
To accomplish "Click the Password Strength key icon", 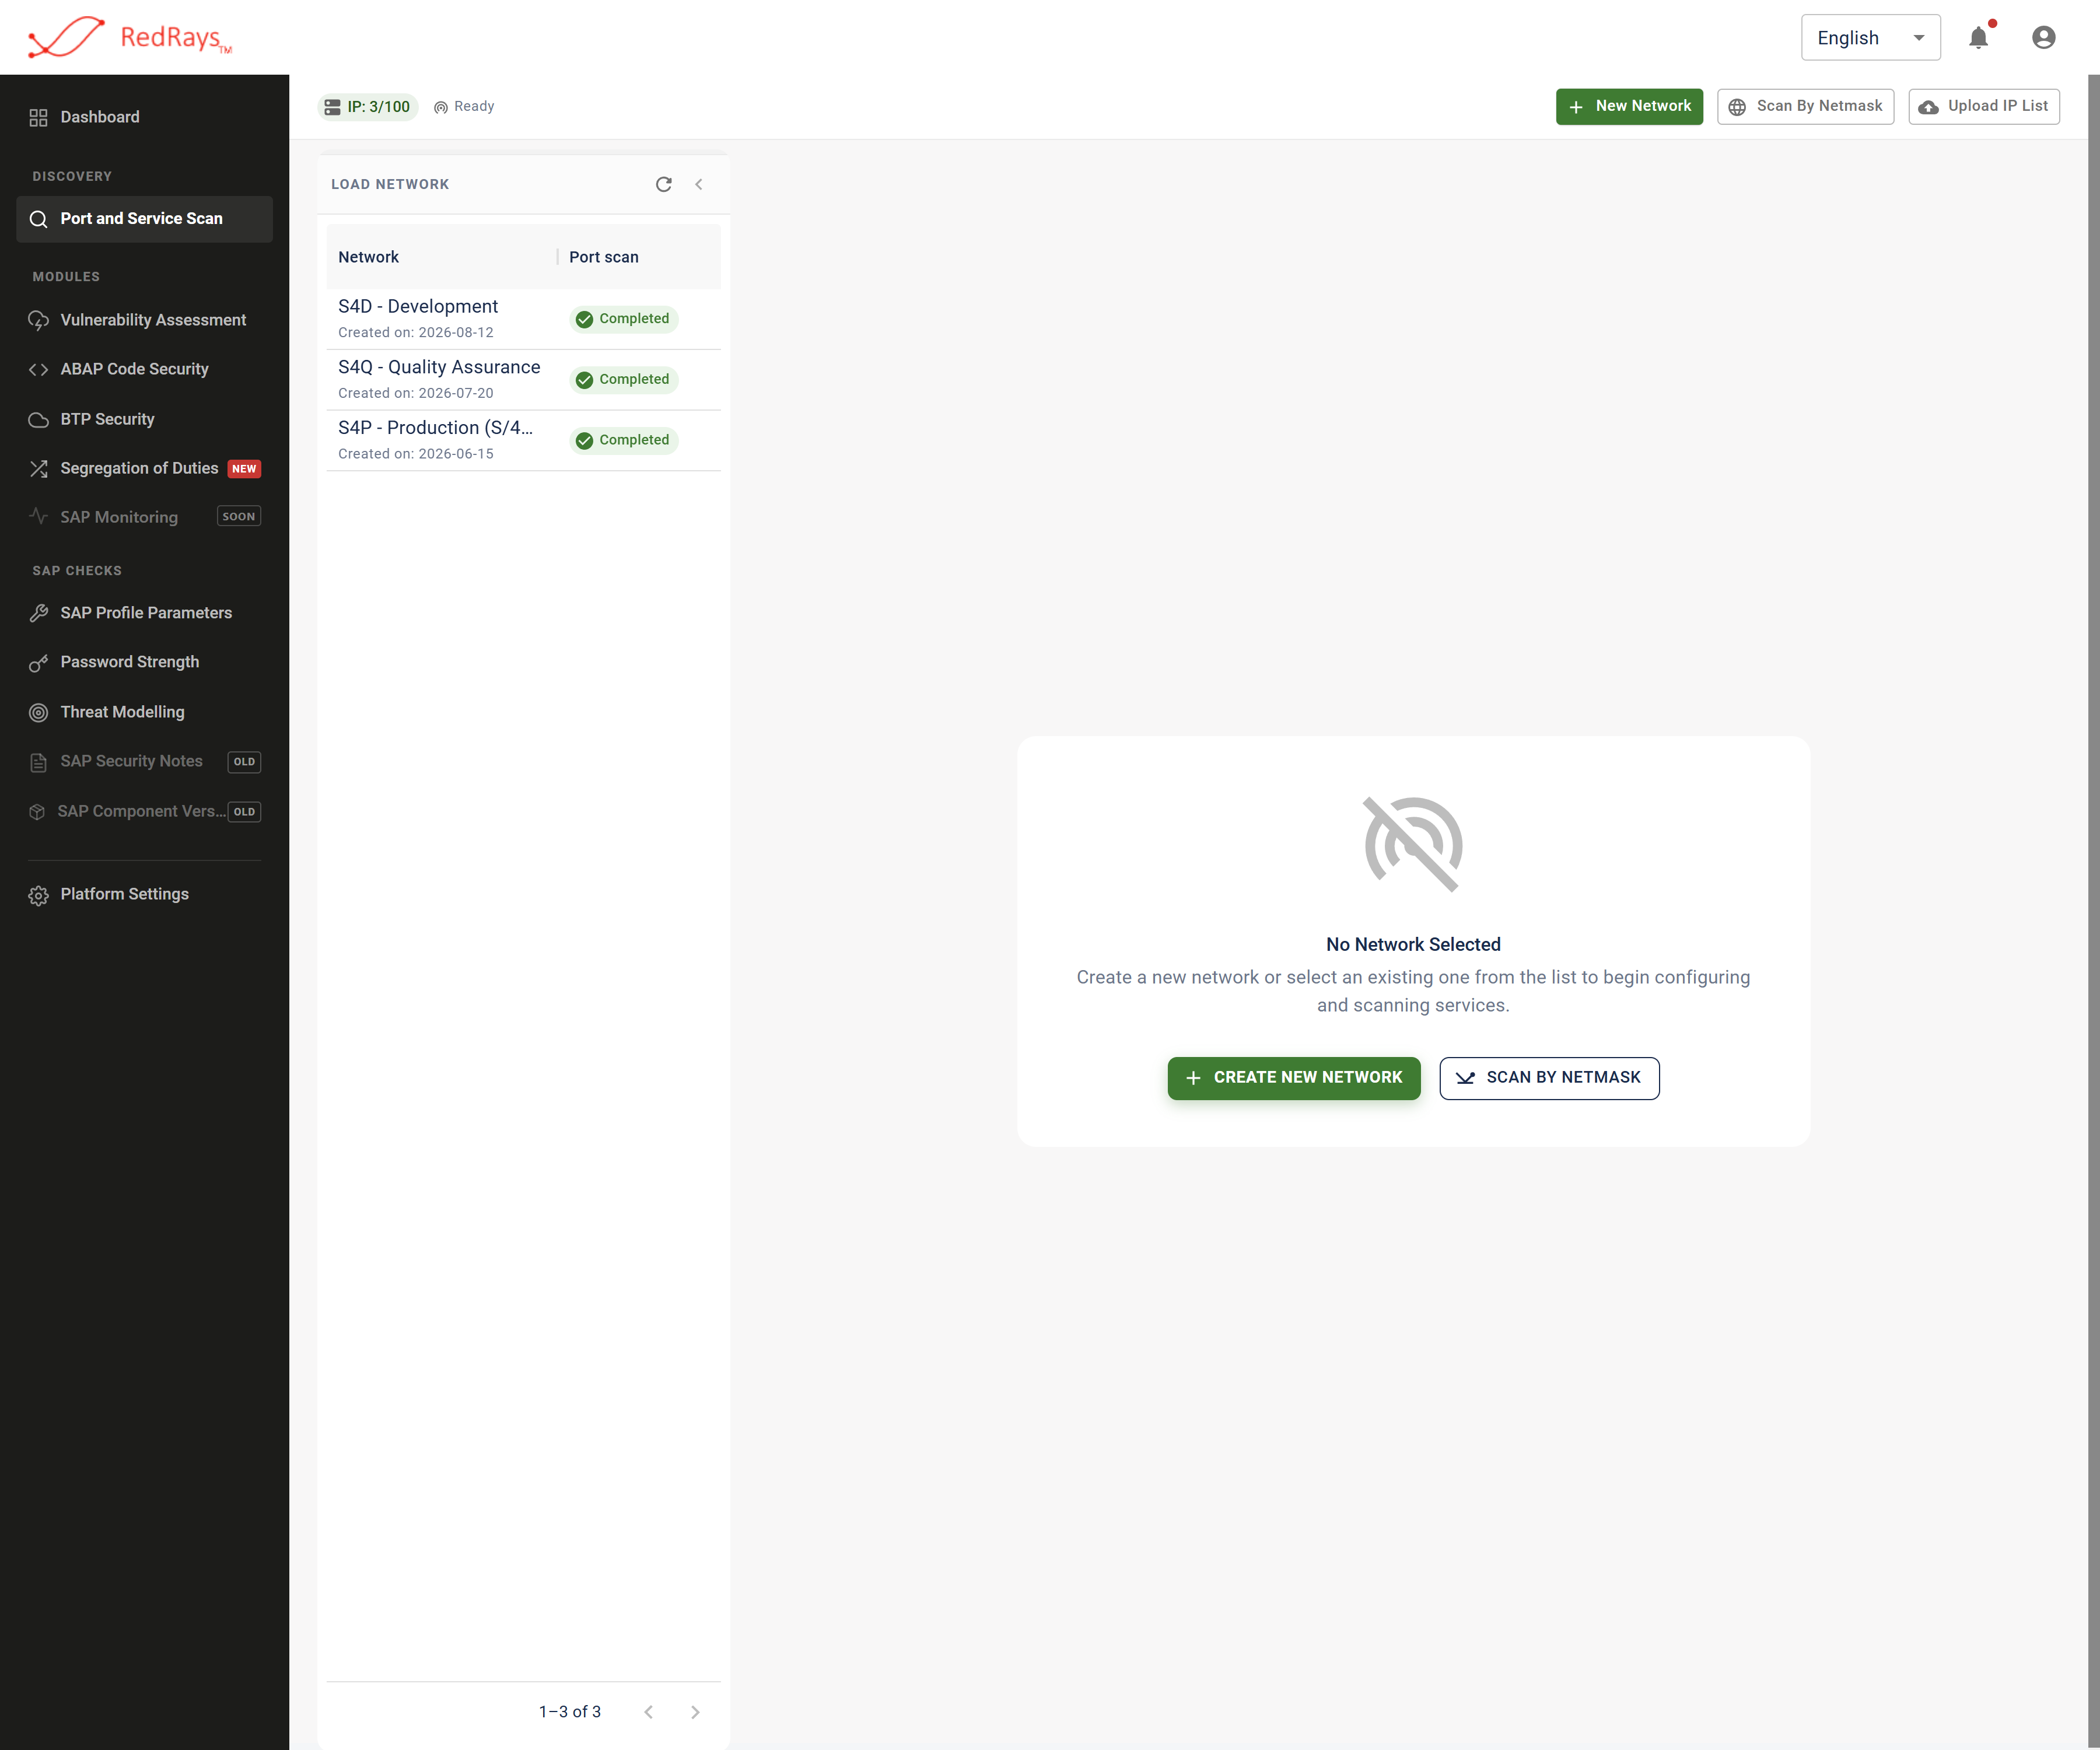I will click(38, 663).
